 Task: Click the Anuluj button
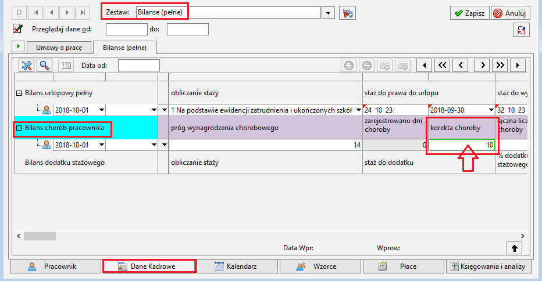(510, 13)
